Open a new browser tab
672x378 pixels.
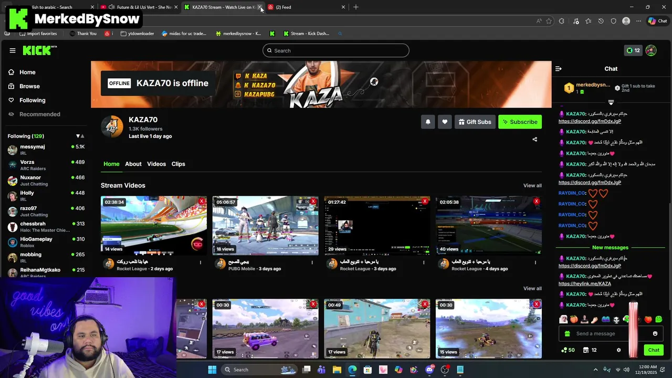click(x=356, y=7)
